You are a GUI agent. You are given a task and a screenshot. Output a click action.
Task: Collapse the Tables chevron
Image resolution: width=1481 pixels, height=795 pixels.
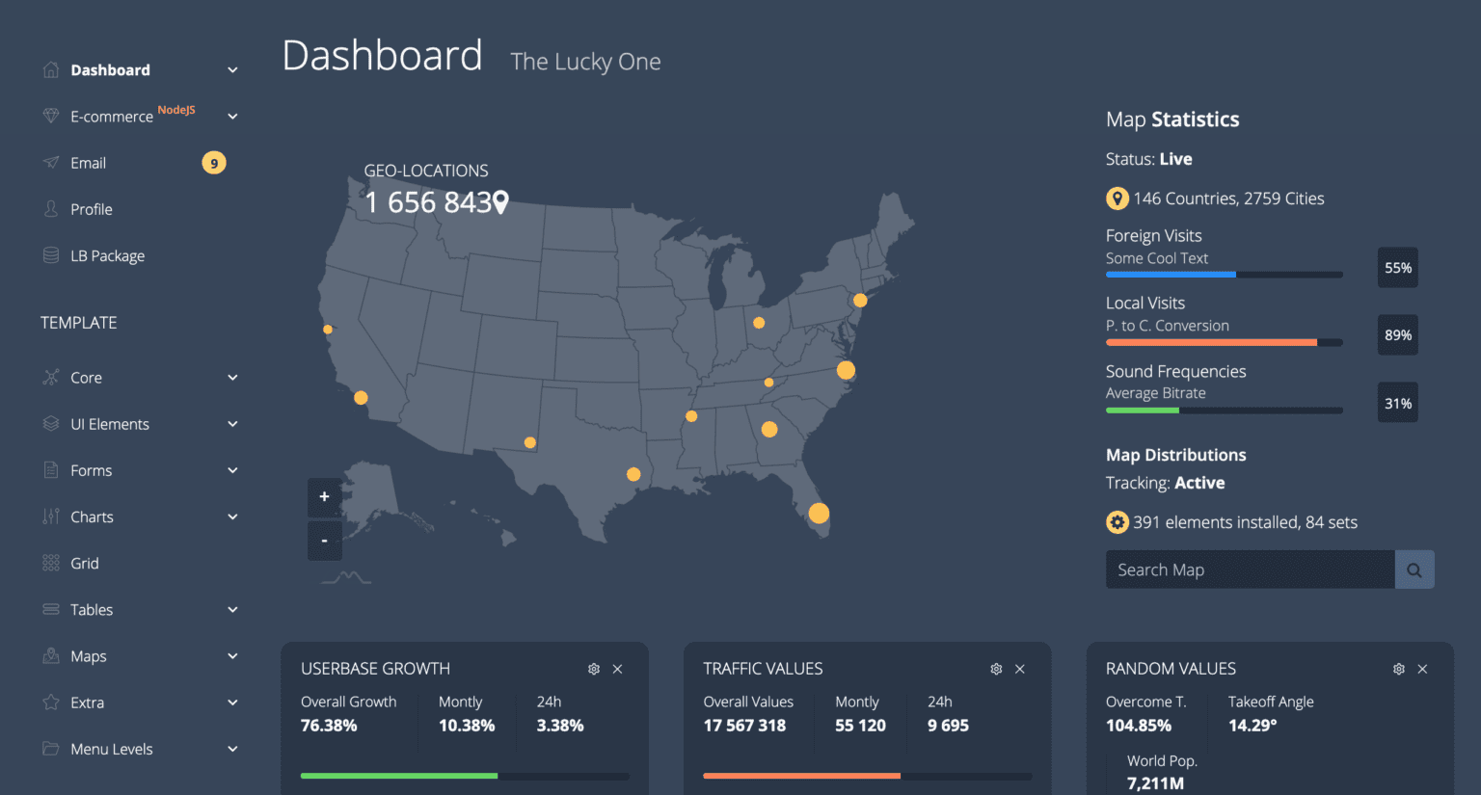(x=232, y=609)
